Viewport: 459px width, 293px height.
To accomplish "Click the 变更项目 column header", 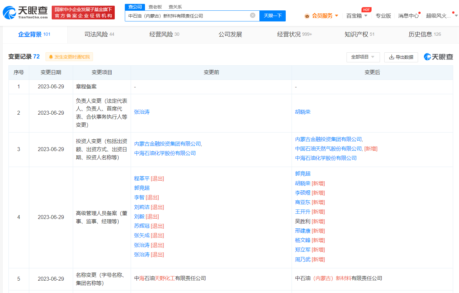I will point(102,72).
